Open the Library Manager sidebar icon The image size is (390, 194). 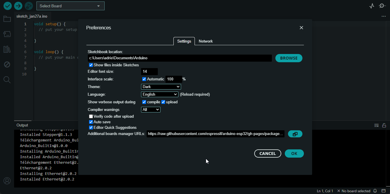click(7, 49)
